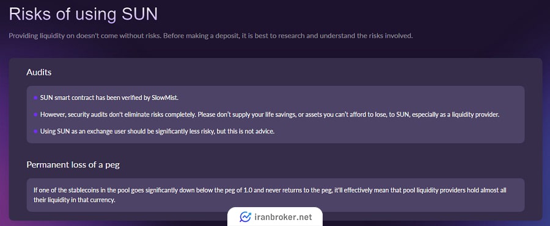Select the 'Audits' section heading

coord(39,72)
